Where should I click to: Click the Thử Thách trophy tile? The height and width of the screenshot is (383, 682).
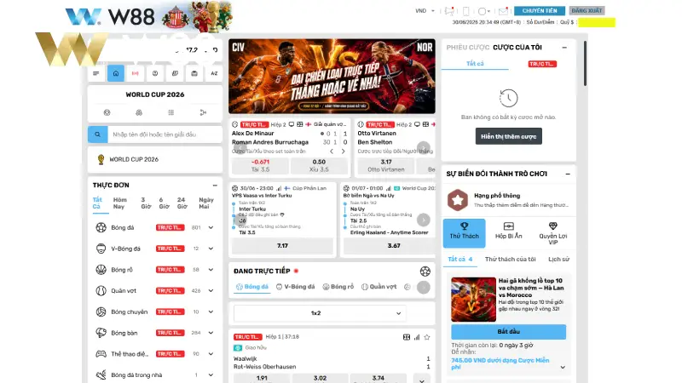tap(464, 233)
